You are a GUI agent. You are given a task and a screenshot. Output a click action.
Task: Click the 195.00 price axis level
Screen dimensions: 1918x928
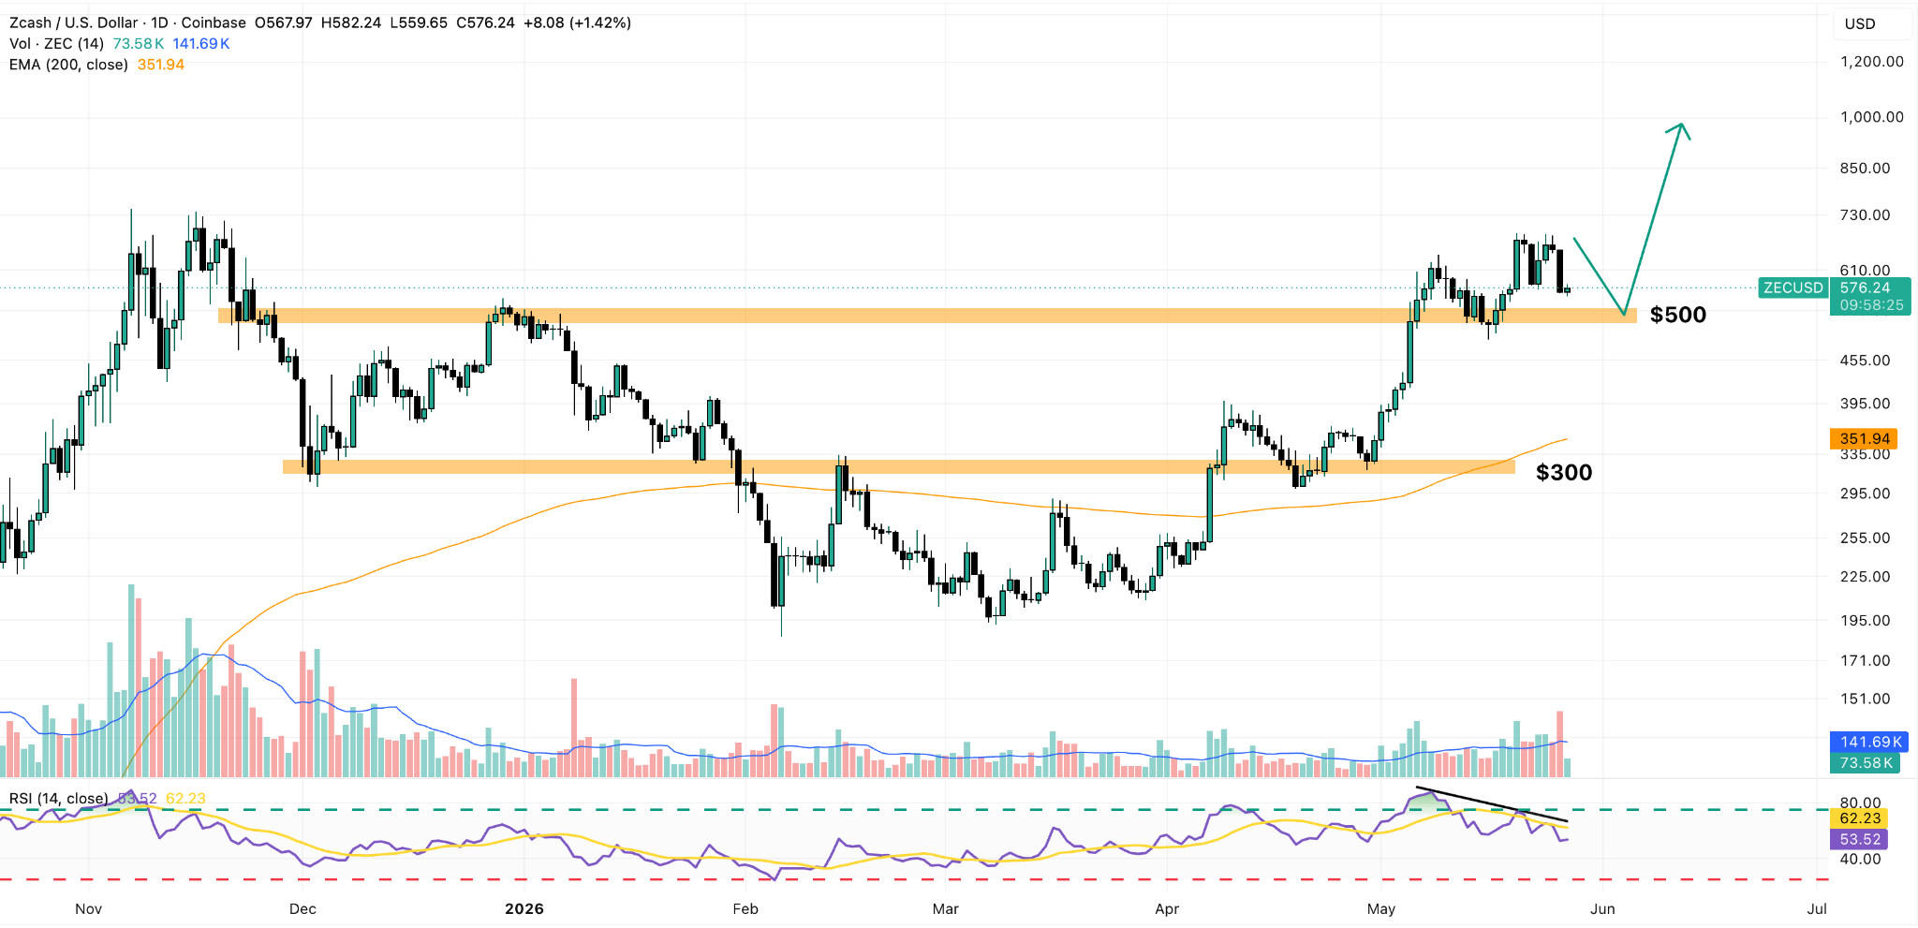[1865, 620]
